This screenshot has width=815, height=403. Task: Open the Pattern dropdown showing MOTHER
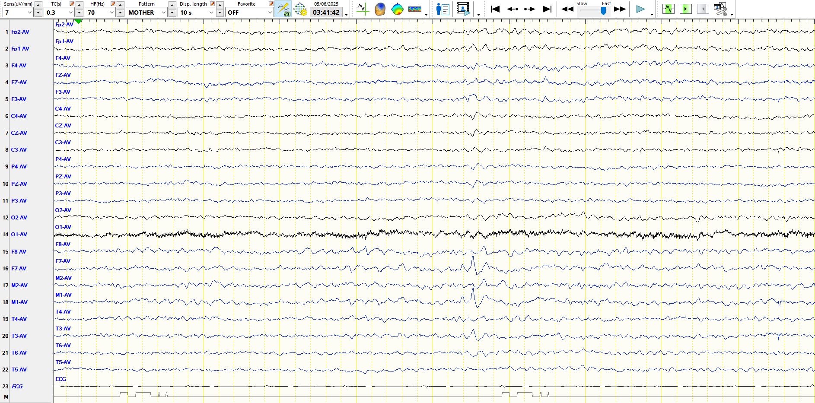pyautogui.click(x=147, y=13)
